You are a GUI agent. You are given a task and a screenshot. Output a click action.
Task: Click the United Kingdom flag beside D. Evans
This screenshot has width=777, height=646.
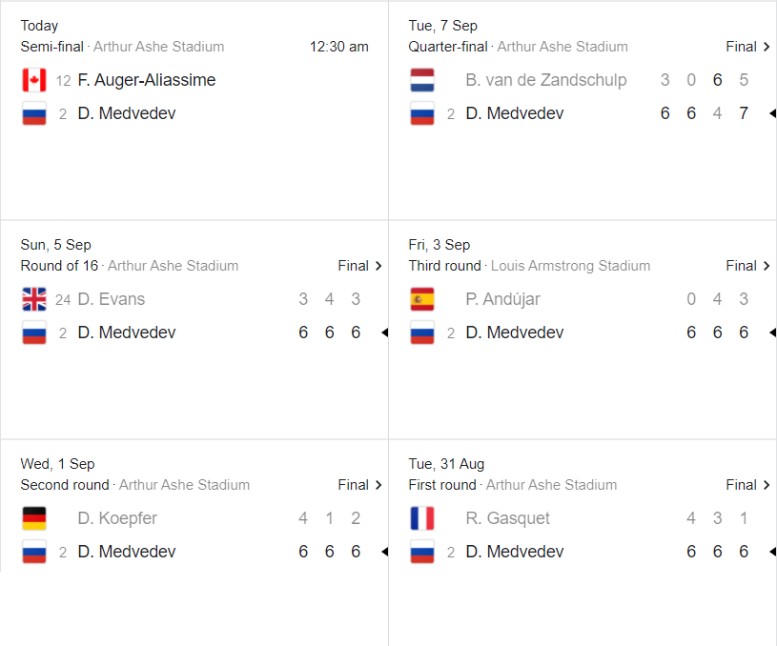tap(34, 299)
